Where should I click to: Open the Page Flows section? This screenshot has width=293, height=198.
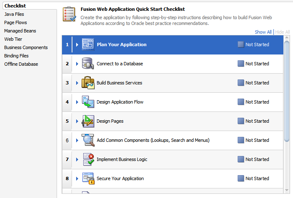click(x=15, y=22)
